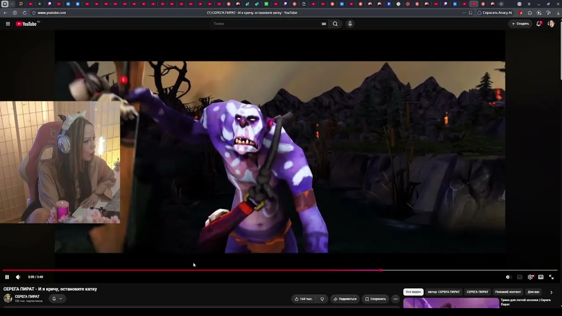Screen dimensions: 562x316
Task: Open the Треки для лютой засолки video title
Action: click(526, 302)
